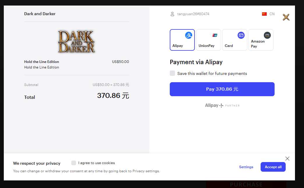The height and width of the screenshot is (188, 304).
Task: Open the CN country selector
Action: tap(272, 14)
